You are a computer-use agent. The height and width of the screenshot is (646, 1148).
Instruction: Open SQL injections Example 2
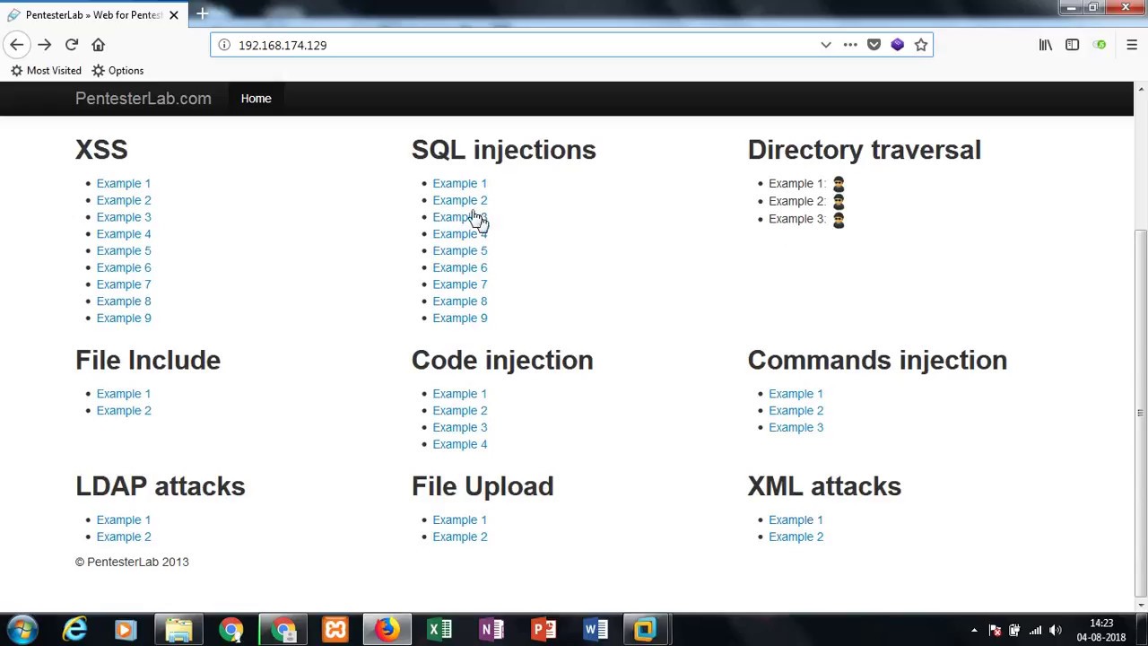point(460,200)
